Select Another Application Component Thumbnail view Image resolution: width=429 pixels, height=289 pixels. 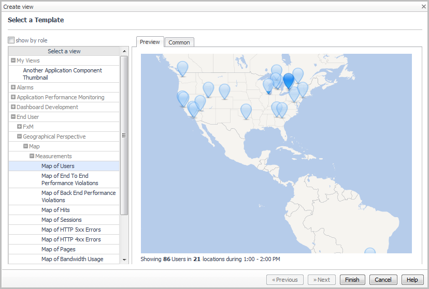[64, 74]
